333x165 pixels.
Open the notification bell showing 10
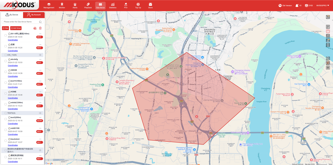click(298, 6)
